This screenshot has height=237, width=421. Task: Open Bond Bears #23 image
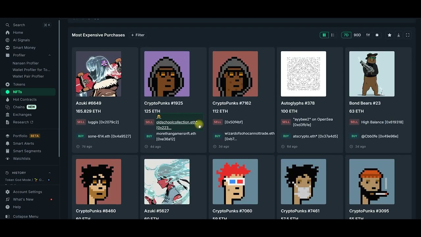click(372, 74)
